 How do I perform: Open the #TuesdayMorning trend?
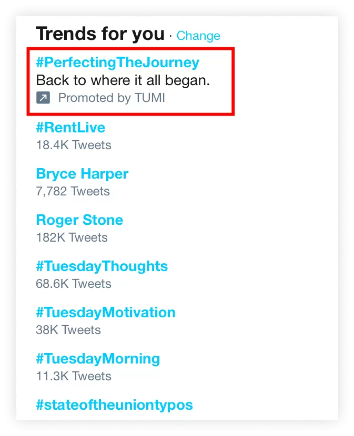(98, 359)
